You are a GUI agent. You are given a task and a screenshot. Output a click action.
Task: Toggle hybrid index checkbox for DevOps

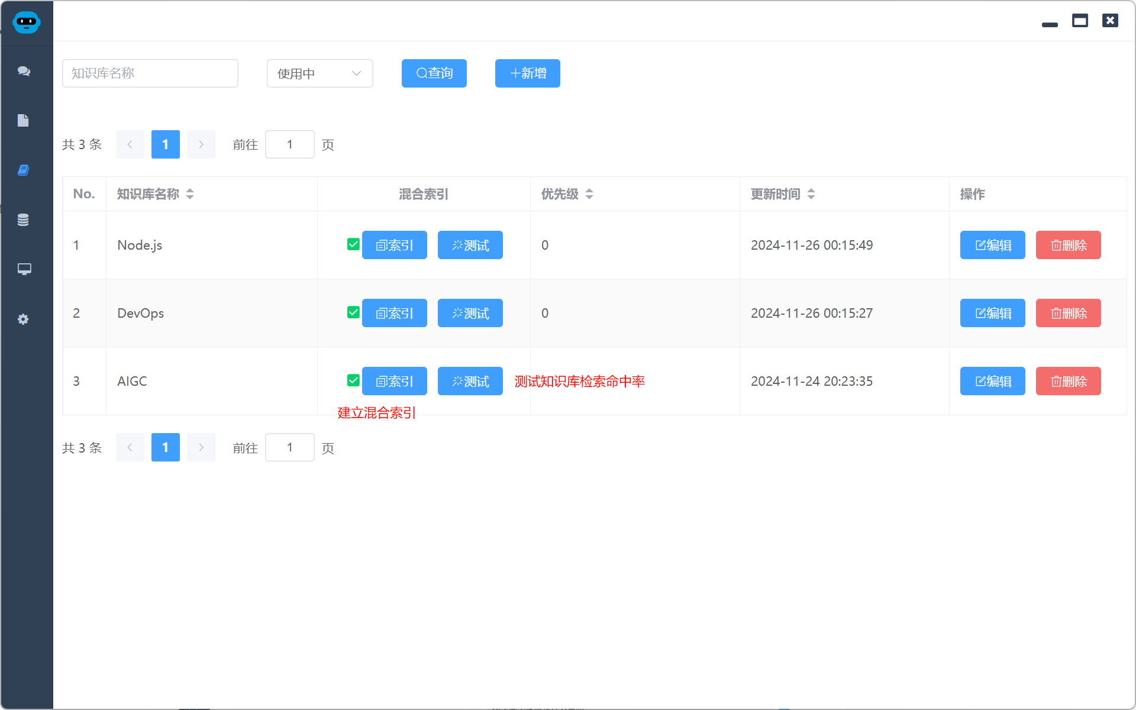[x=353, y=312]
